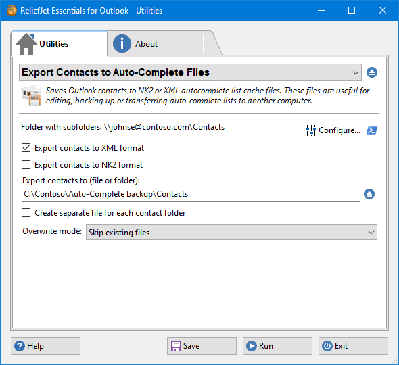Click the house icon on Utilities tab
This screenshot has height=365, width=399.
coord(26,44)
